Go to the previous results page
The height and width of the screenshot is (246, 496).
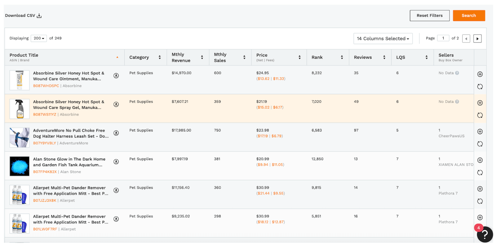[x=466, y=39]
